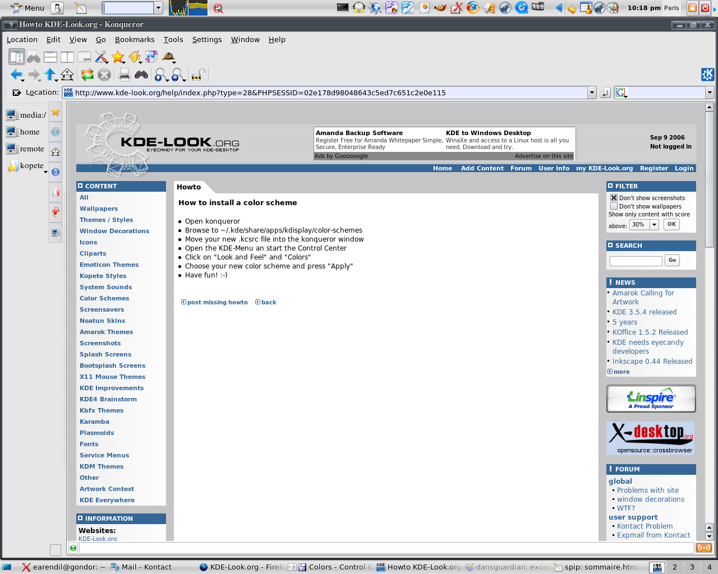Open the media:/ bookmark in sidebar
The height and width of the screenshot is (574, 718).
(26, 115)
